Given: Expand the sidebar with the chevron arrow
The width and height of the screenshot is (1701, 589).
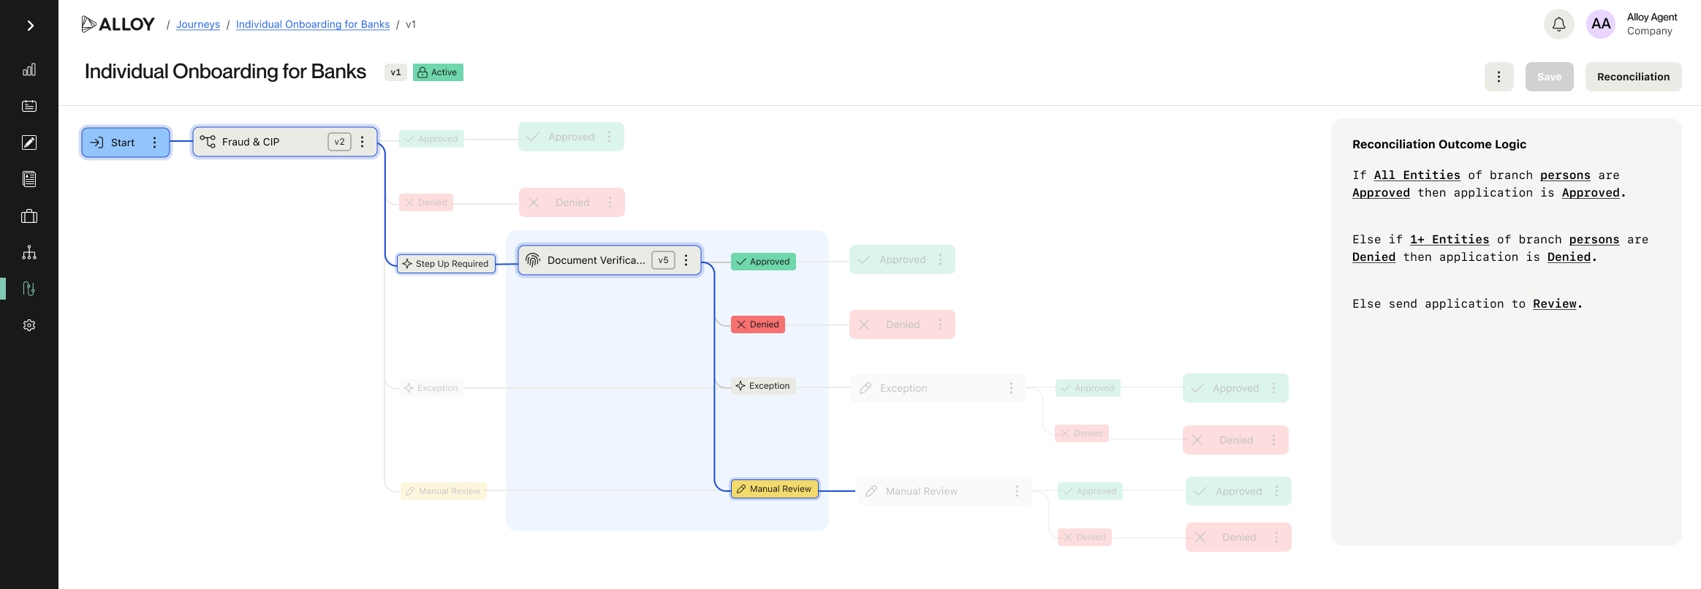Looking at the screenshot, I should [30, 26].
